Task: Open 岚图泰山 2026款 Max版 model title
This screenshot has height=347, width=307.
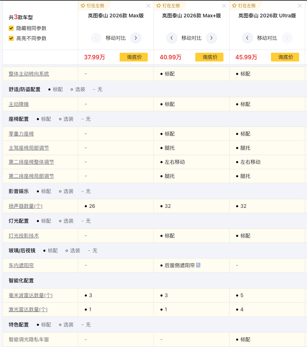Action: [116, 16]
